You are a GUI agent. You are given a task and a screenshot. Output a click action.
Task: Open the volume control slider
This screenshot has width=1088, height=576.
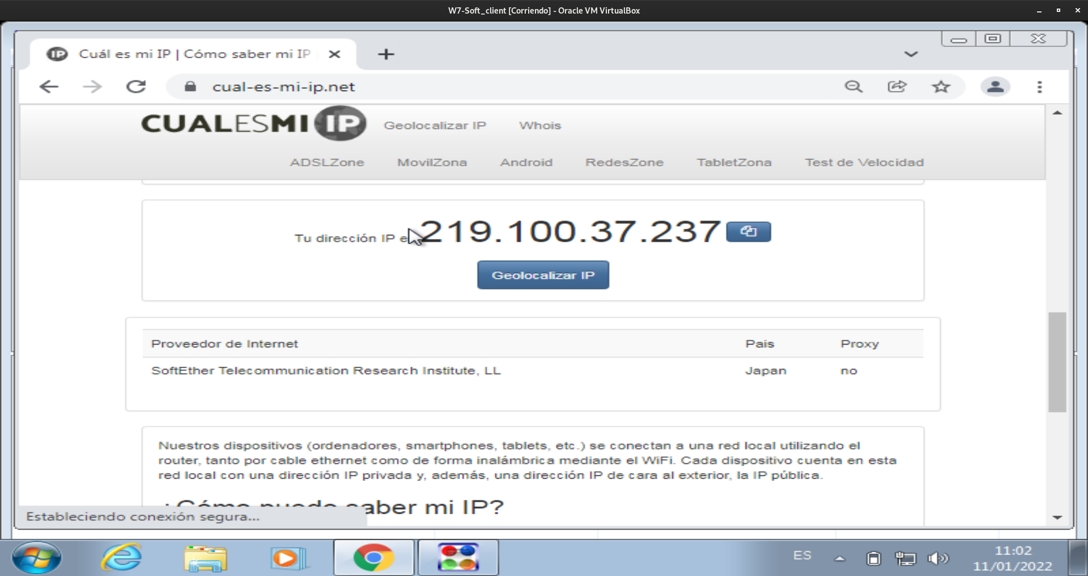tap(938, 558)
